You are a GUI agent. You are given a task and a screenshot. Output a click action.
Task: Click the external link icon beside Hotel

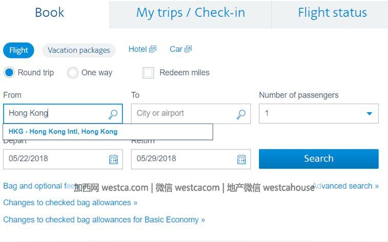coord(153,49)
